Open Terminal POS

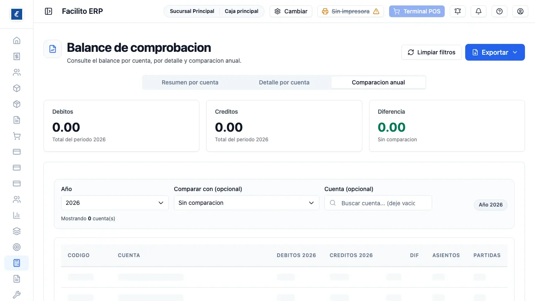417,11
